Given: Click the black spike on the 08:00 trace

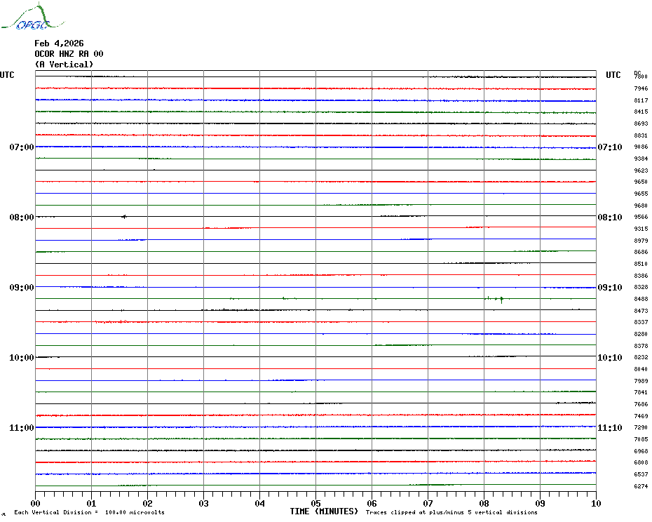Looking at the screenshot, I should coord(124,217).
